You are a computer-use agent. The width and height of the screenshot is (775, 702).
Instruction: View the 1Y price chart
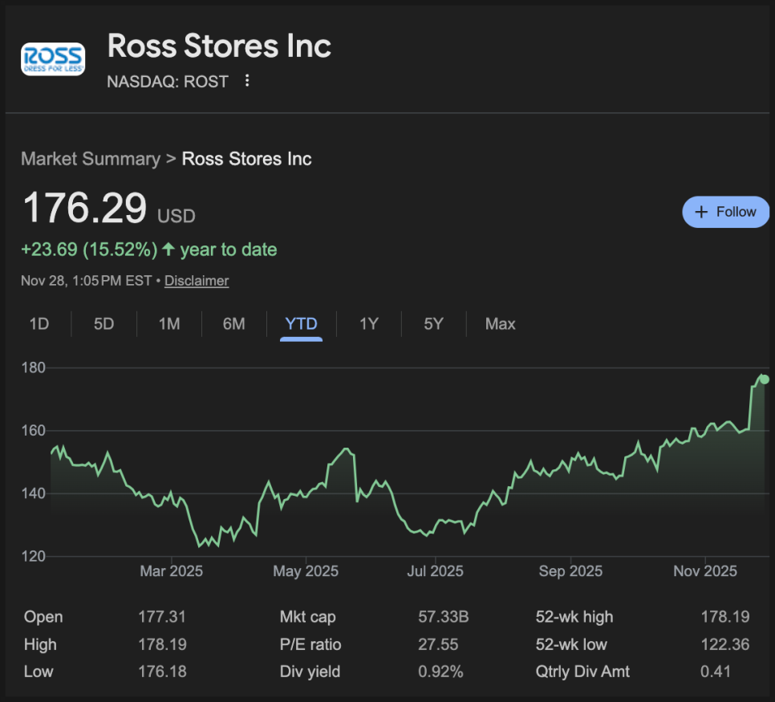pos(368,324)
